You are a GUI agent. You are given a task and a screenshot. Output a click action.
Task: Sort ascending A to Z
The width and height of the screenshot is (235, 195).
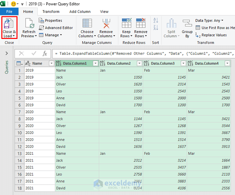(x=156, y=20)
